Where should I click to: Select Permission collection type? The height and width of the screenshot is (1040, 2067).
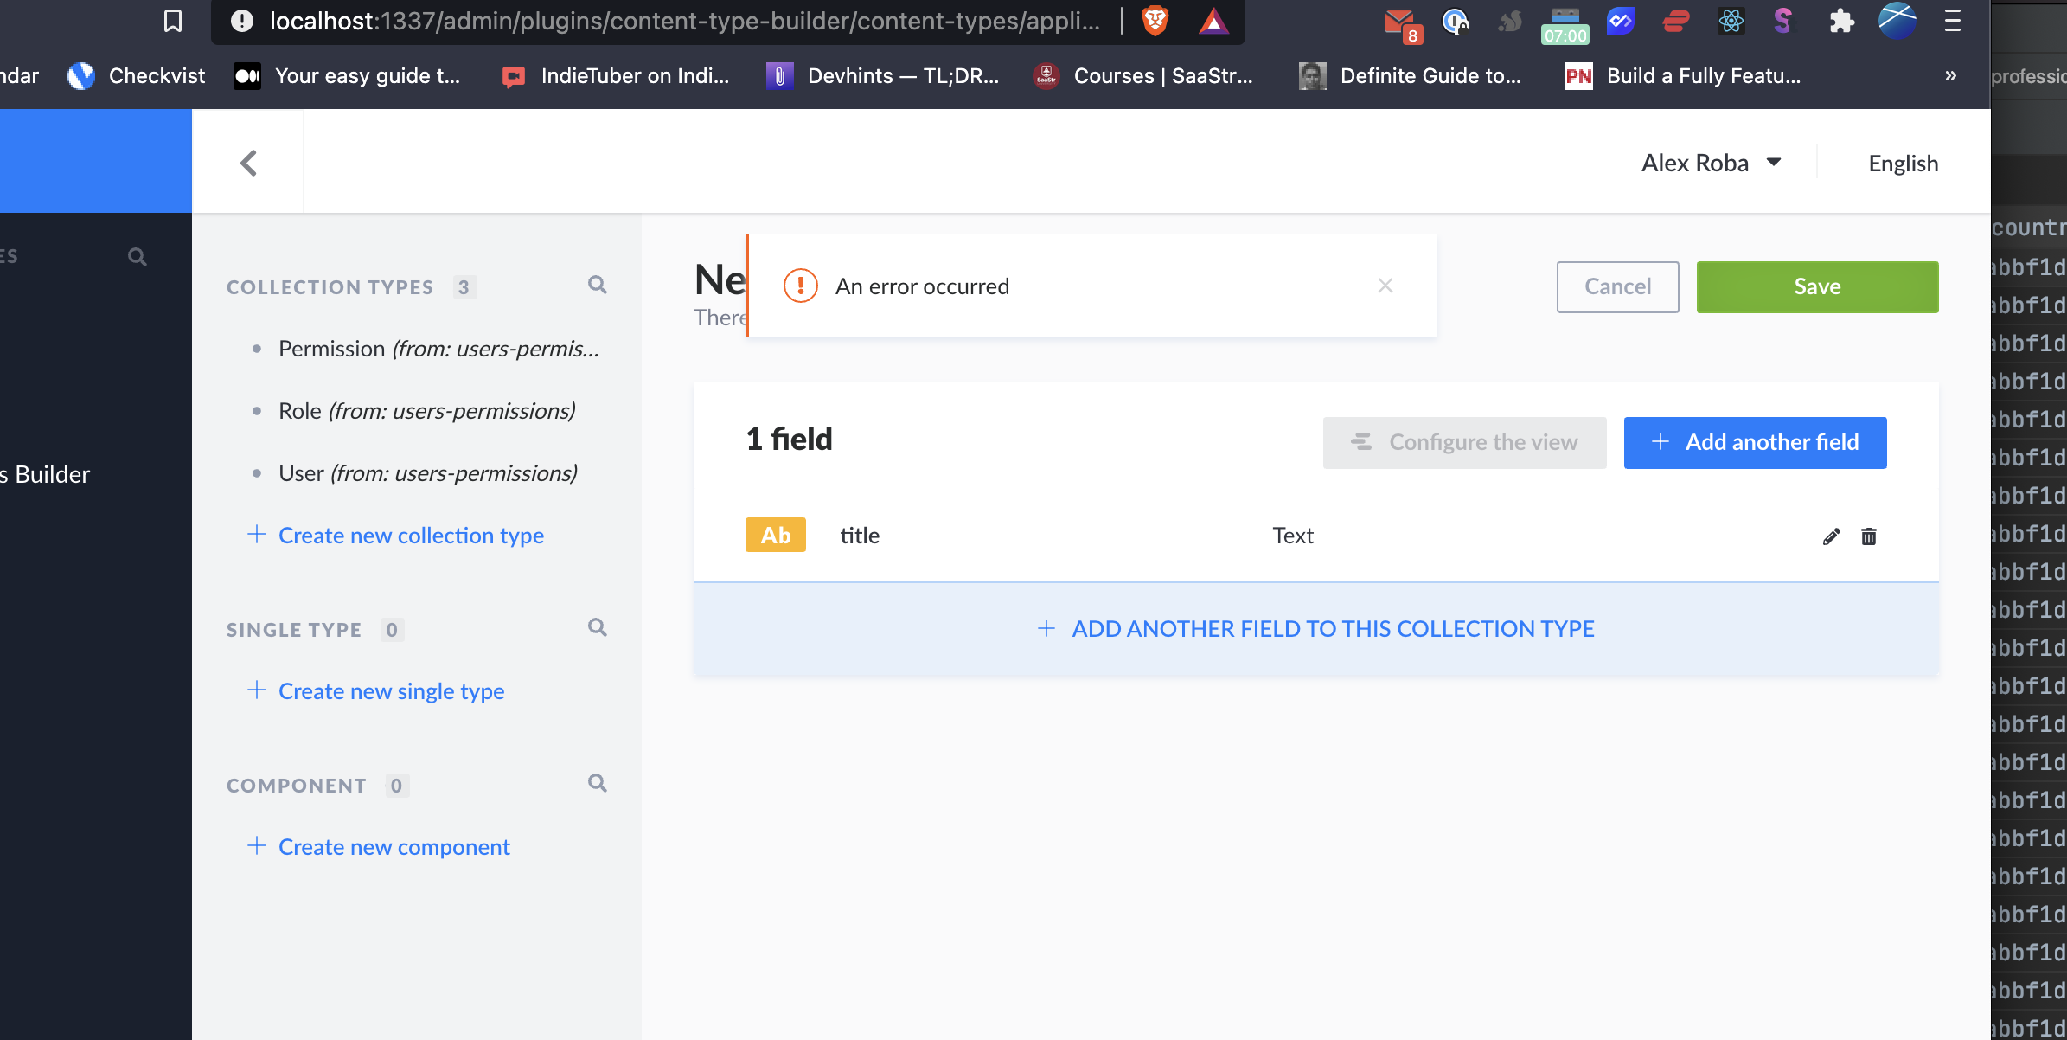click(438, 349)
